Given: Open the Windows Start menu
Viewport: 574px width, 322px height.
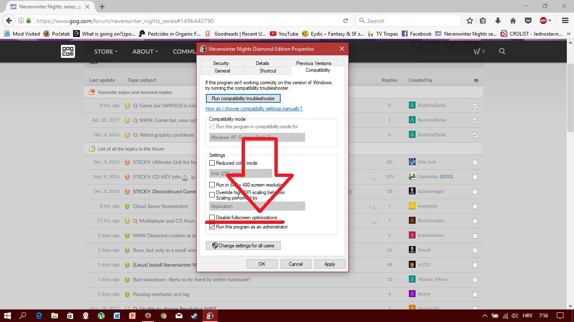Looking at the screenshot, I should click(7, 316).
